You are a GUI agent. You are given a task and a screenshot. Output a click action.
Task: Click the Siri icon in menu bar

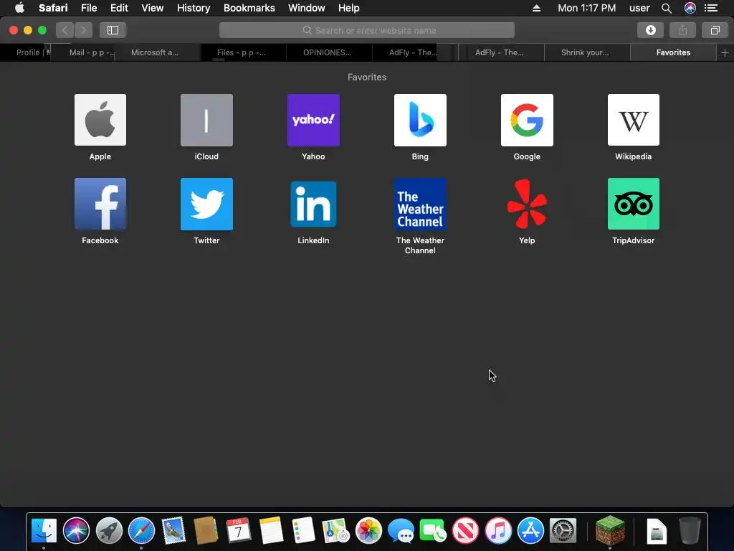[690, 8]
